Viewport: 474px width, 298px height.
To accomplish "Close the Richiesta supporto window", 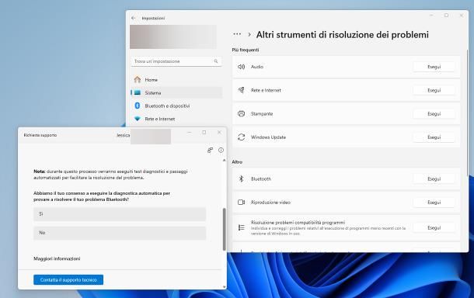I will tap(219, 132).
